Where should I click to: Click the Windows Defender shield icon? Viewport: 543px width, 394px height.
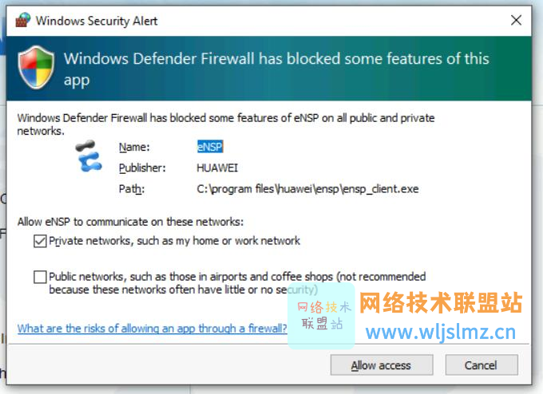click(x=37, y=68)
